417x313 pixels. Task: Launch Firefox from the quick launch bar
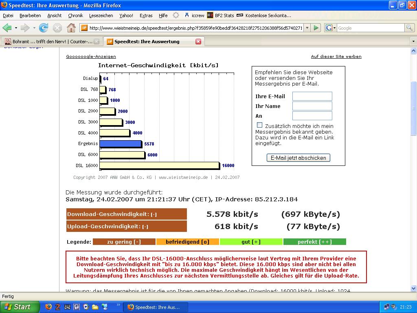coord(48,307)
